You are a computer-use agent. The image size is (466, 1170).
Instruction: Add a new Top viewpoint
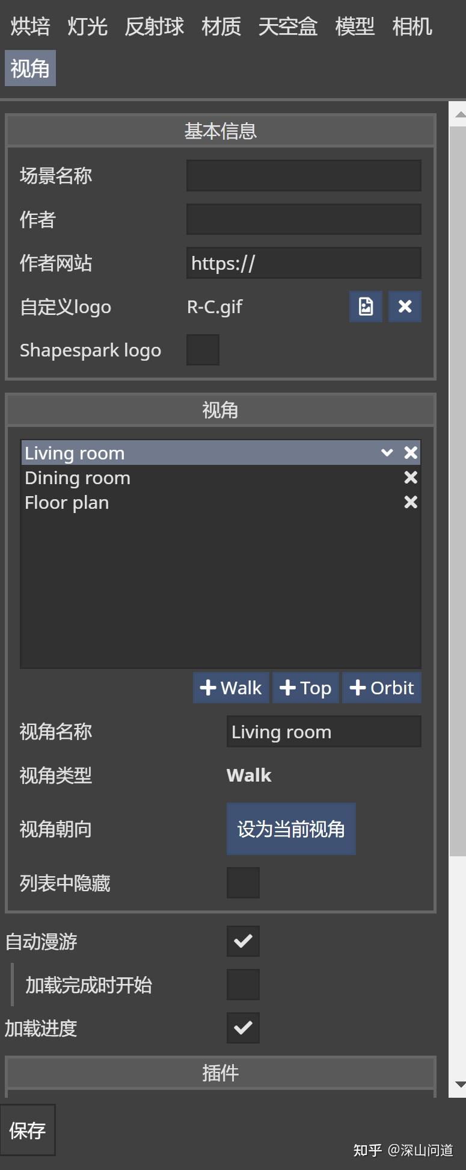point(305,687)
